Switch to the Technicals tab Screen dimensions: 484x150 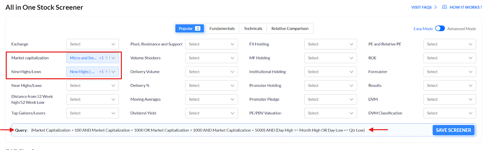[x=253, y=28]
